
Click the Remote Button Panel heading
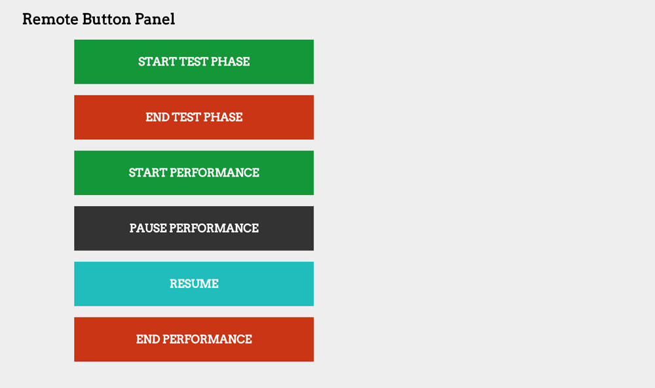point(98,20)
